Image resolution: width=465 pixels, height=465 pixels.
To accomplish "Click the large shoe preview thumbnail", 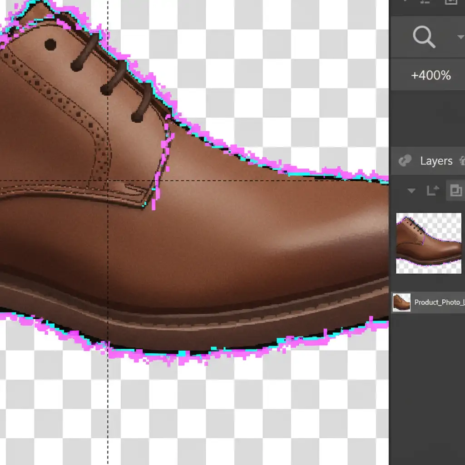I will point(428,243).
